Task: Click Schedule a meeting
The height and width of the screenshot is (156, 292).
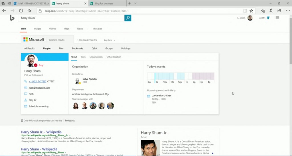Action: click(x=38, y=106)
